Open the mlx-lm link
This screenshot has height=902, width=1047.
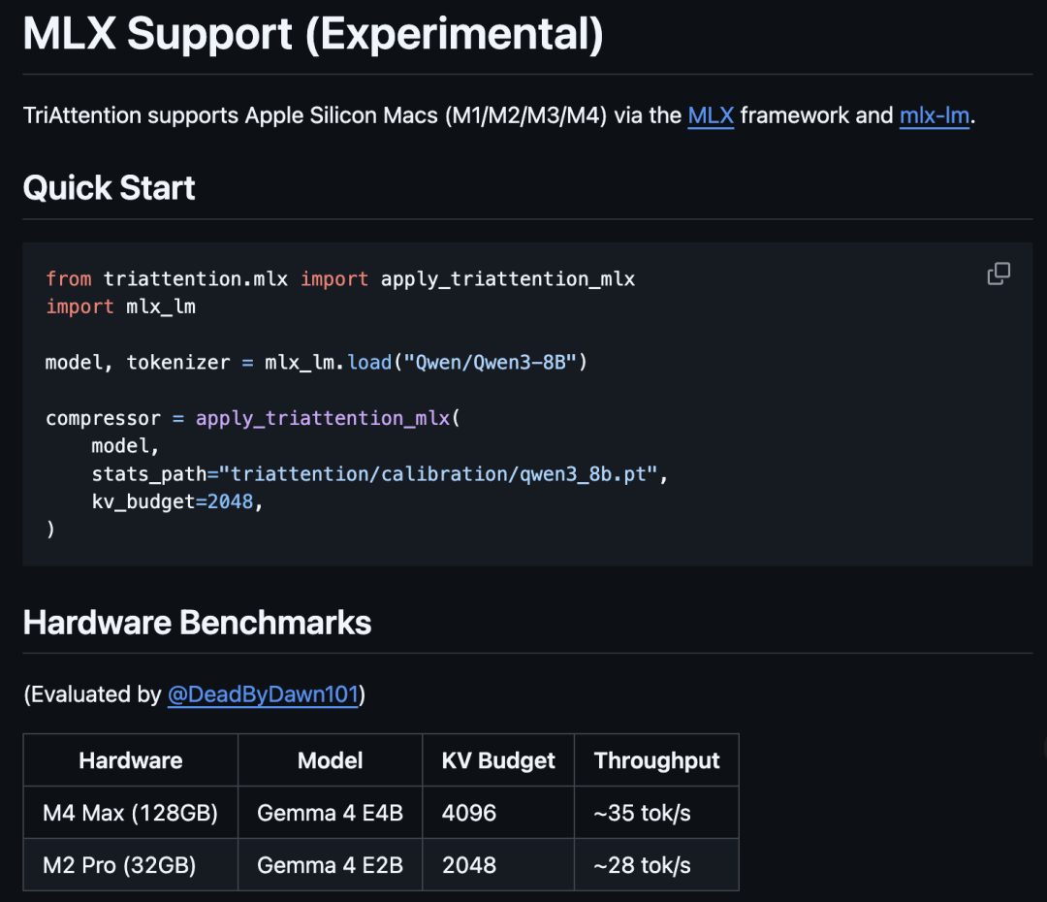point(935,115)
